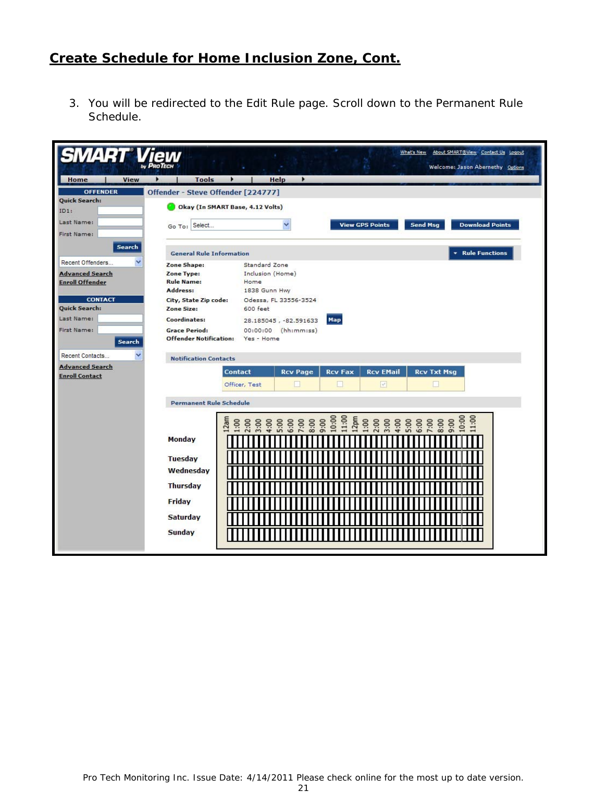Image resolution: width=607 pixels, height=803 pixels.
Task: Click the offender Last Name field
Action: [120, 222]
